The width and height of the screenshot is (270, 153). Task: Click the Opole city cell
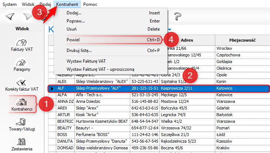[x=243, y=75]
